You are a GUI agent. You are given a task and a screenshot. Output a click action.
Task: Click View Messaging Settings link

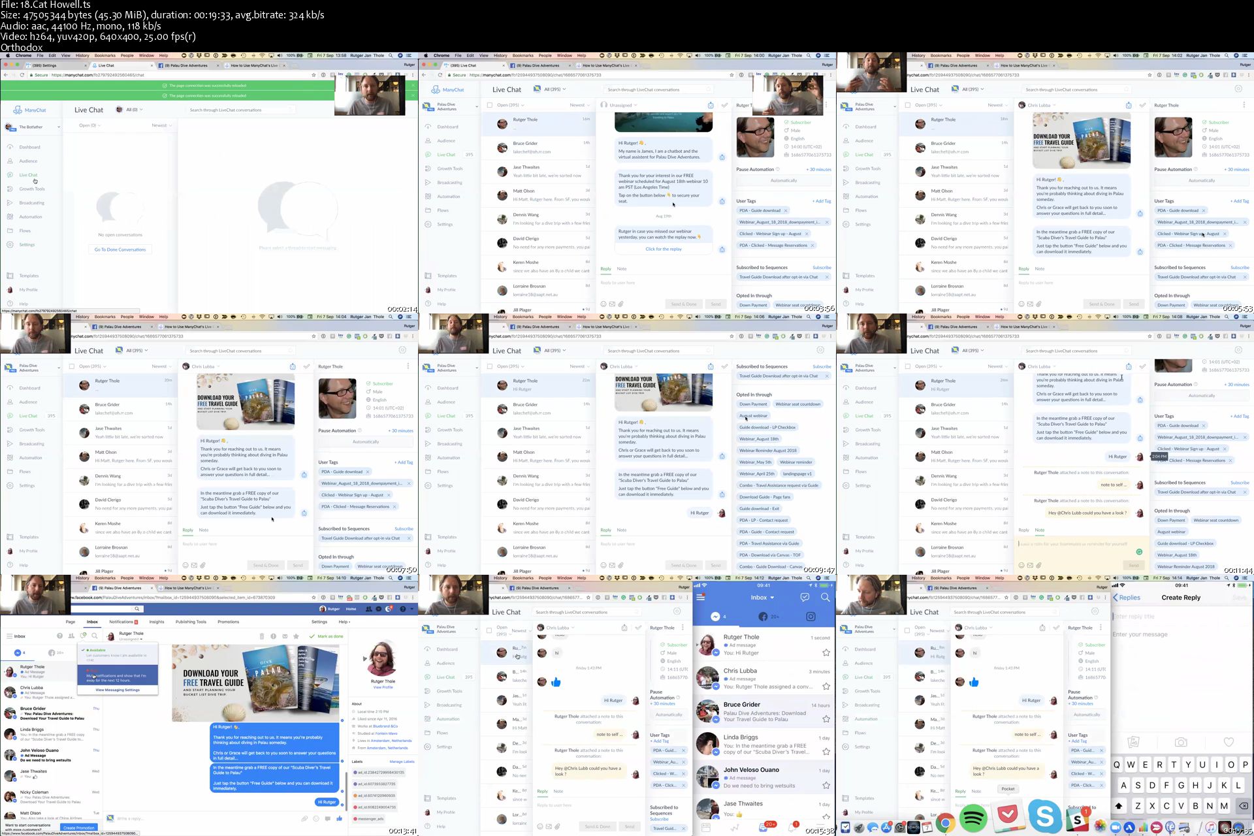tap(118, 690)
